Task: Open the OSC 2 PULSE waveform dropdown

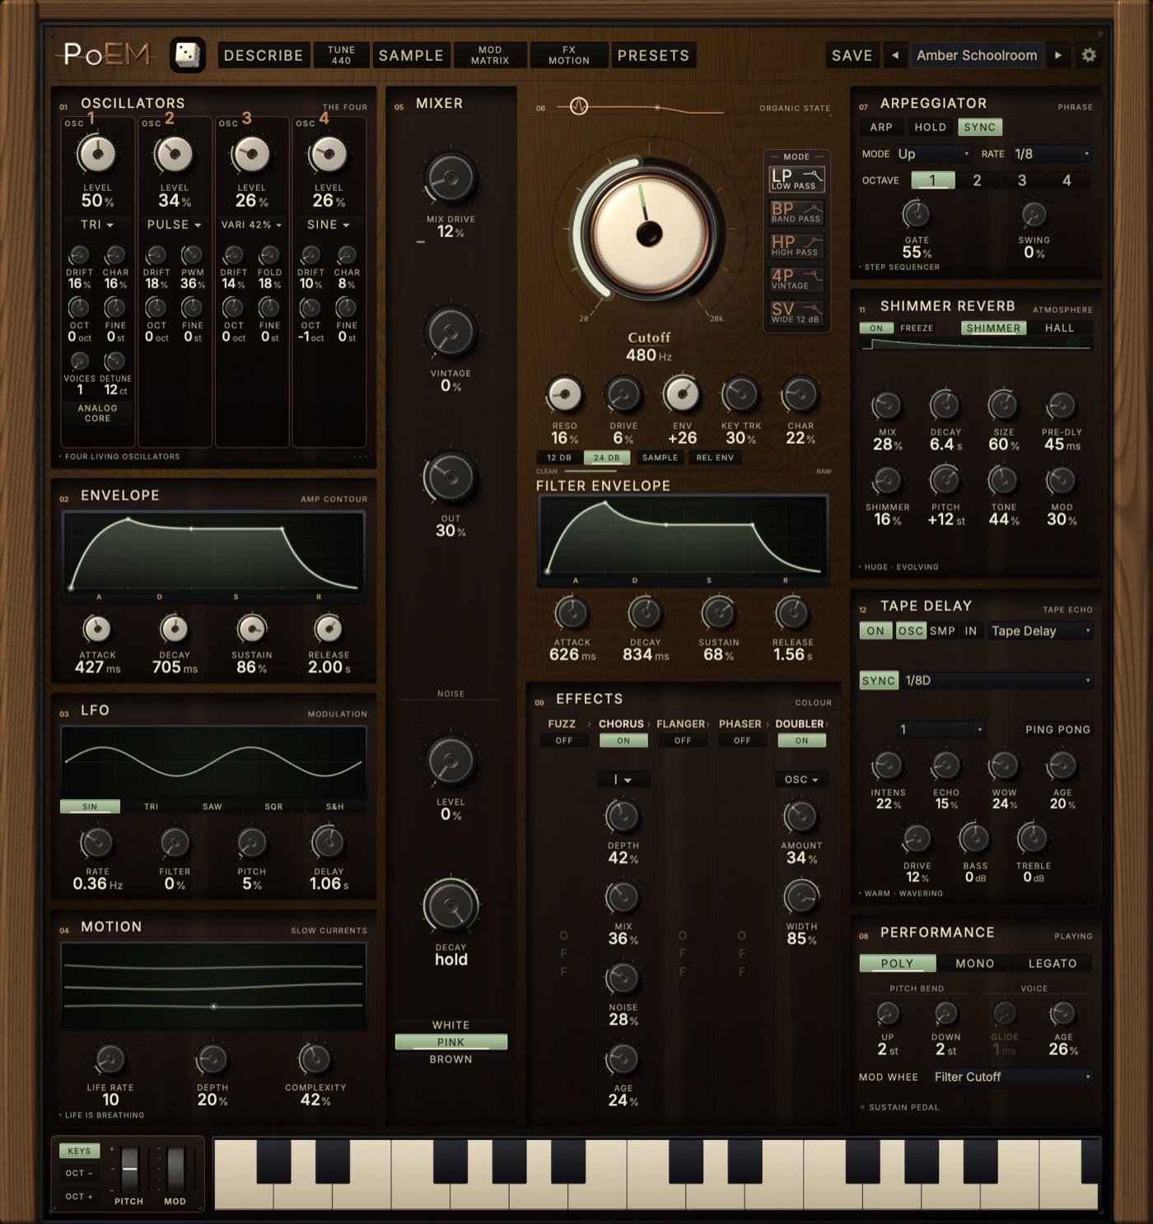Action: [x=174, y=225]
